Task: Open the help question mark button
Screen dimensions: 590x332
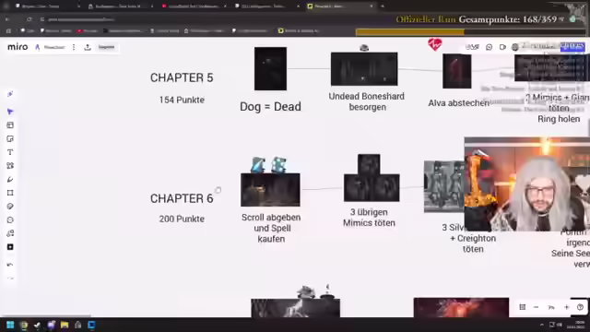Action: click(580, 307)
